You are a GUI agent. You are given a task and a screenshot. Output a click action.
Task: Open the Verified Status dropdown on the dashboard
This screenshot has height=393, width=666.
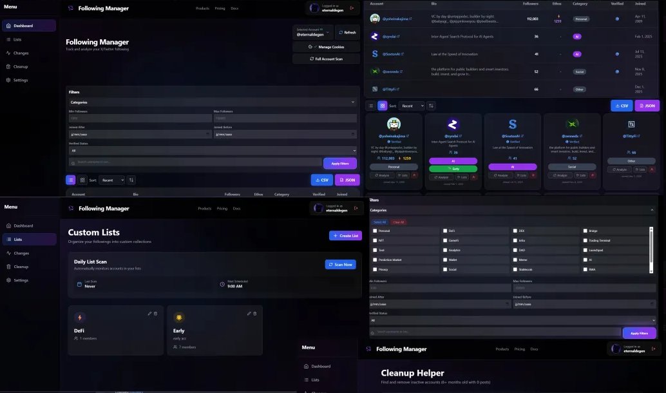click(213, 150)
